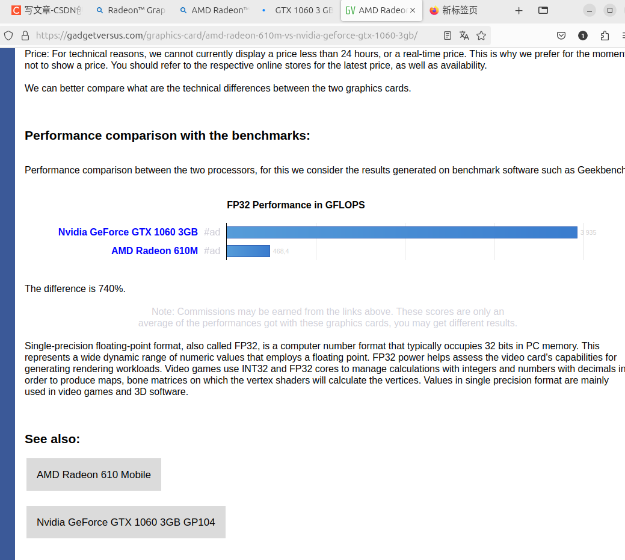Open the AMD Radeon™ search tab
The height and width of the screenshot is (560, 625).
(x=214, y=10)
